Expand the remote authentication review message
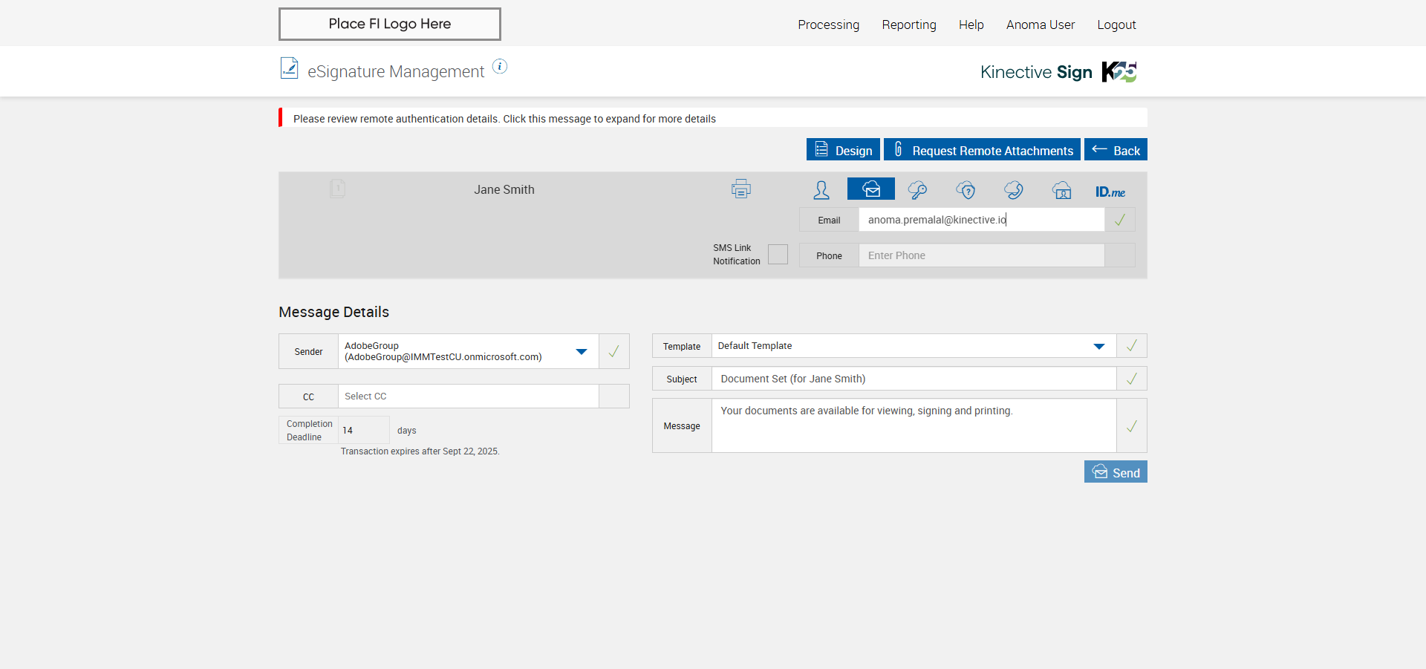 pos(504,119)
